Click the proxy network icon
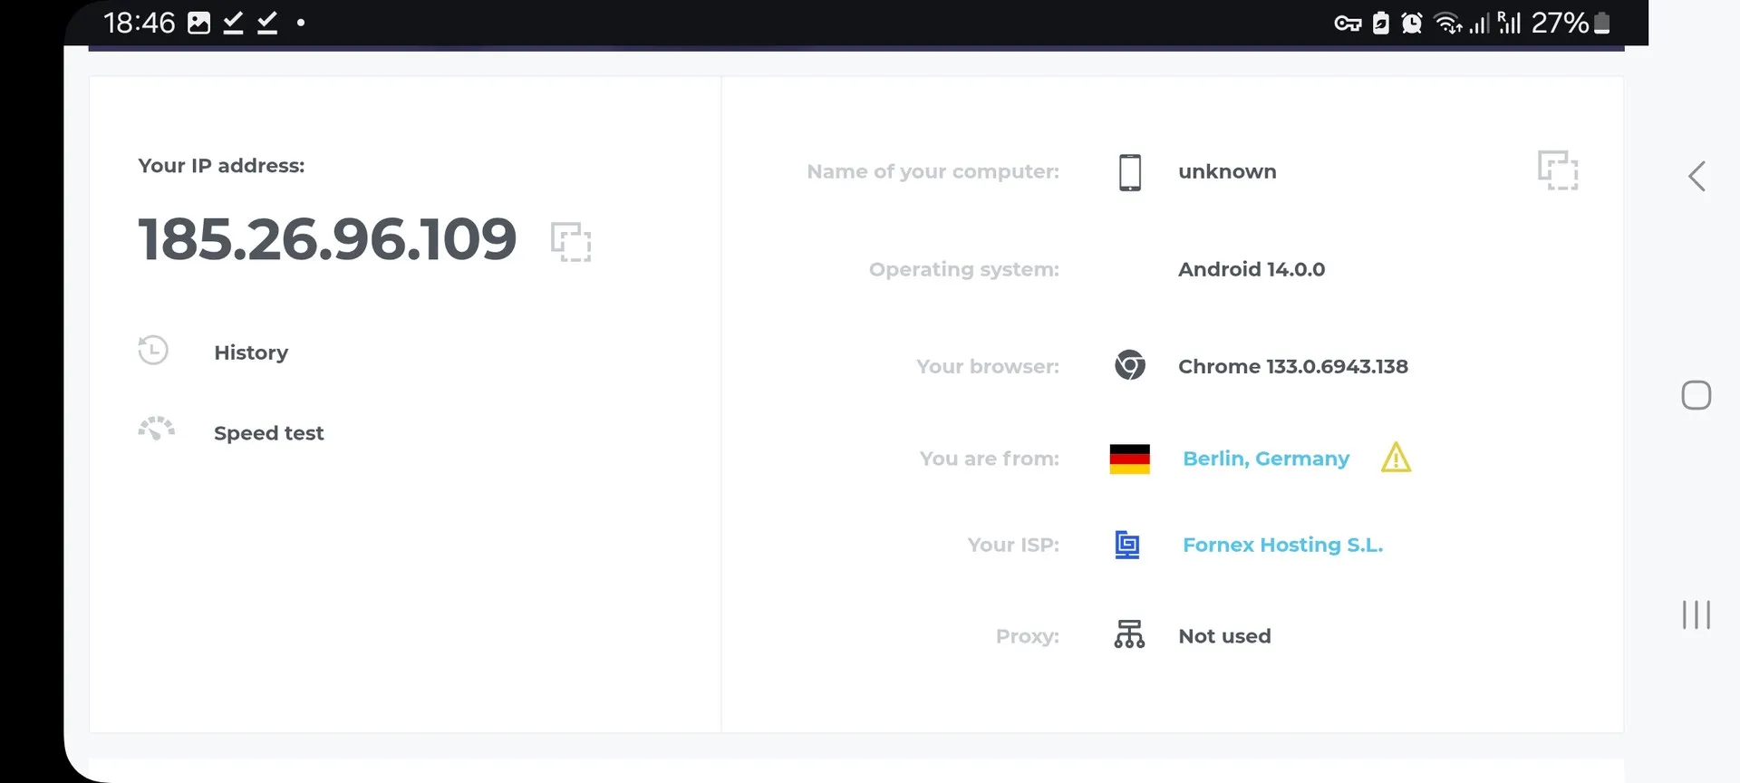The width and height of the screenshot is (1740, 783). coord(1129,634)
